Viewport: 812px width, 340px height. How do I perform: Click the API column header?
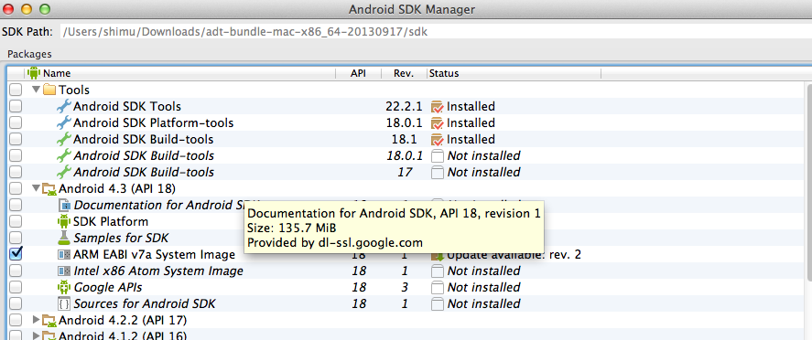coord(358,73)
